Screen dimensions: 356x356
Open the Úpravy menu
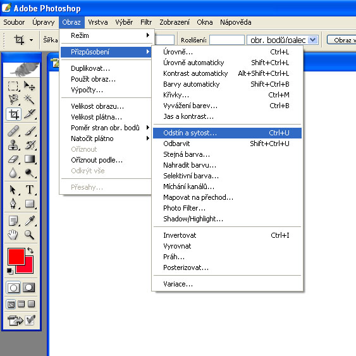click(x=44, y=22)
